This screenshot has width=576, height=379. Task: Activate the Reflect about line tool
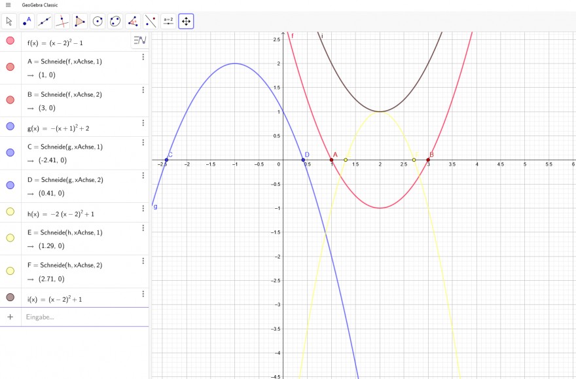click(151, 22)
